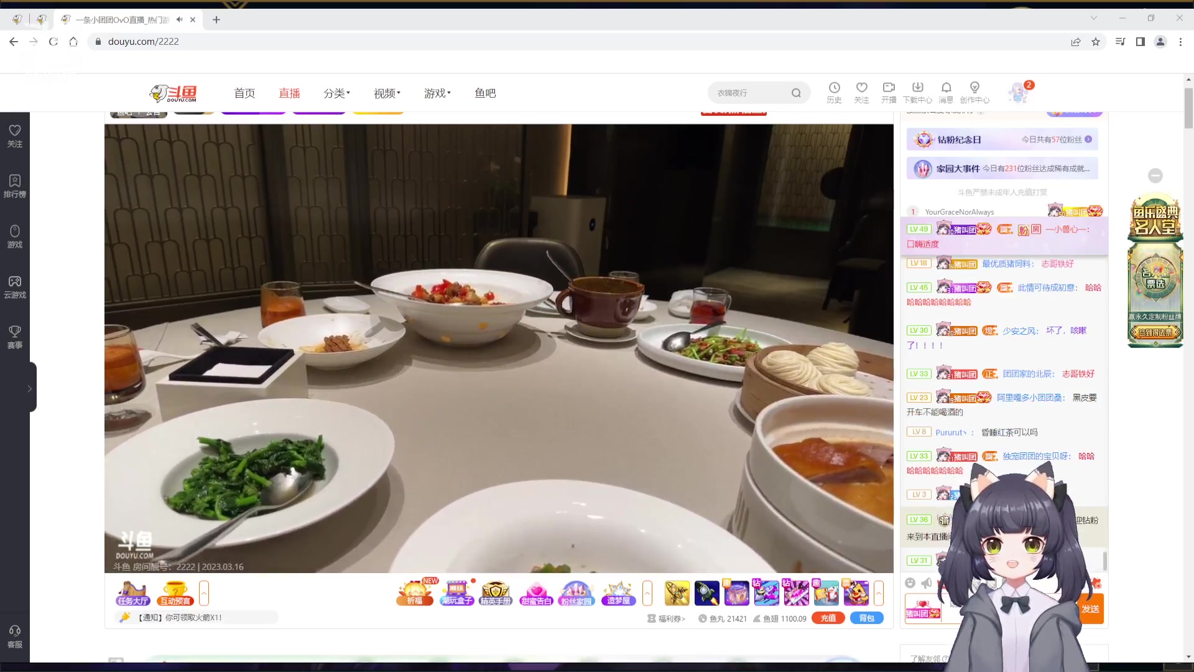The height and width of the screenshot is (672, 1194).
Task: Open the 关注 heart icon in header
Action: [861, 92]
